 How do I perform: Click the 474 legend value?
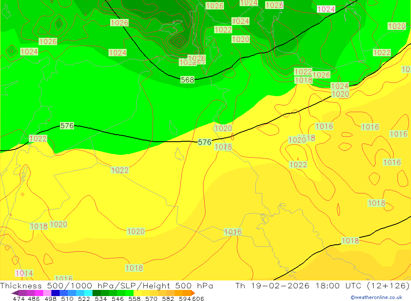pyautogui.click(x=18, y=299)
